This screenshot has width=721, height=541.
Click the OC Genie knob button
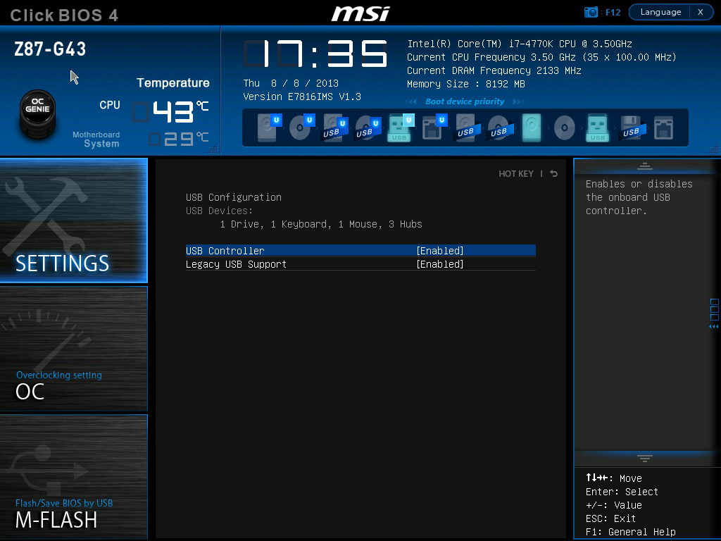coord(38,113)
